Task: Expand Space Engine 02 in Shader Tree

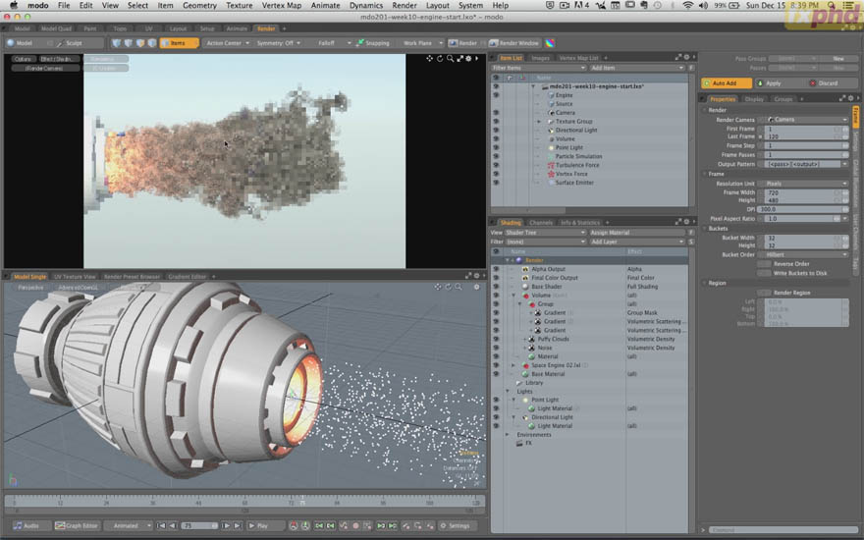Action: click(513, 365)
